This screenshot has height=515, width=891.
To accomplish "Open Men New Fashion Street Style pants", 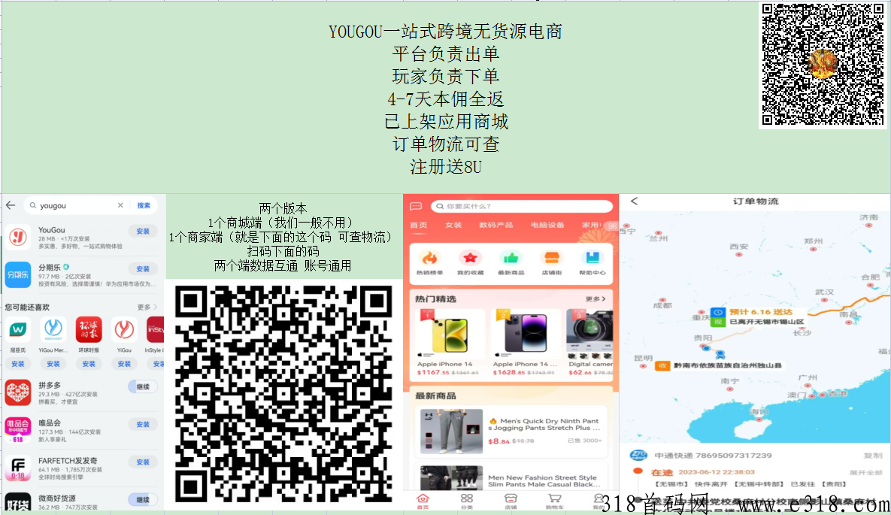I will [511, 477].
